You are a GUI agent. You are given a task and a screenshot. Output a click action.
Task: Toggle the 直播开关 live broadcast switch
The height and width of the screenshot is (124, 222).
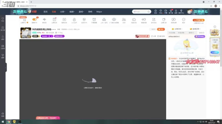(x=34, y=20)
